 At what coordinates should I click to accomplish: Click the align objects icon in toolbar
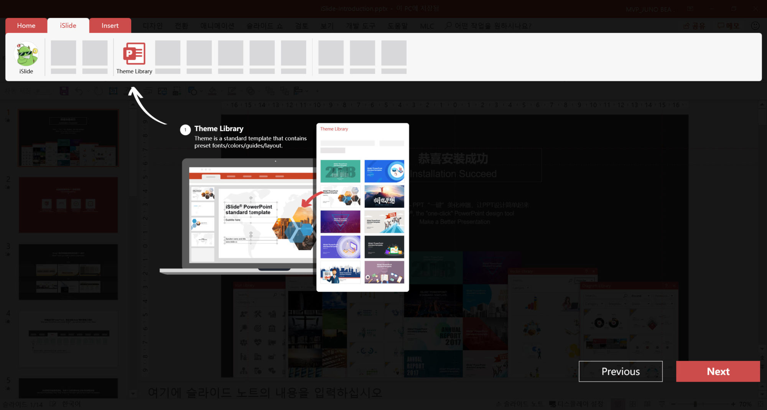point(298,91)
